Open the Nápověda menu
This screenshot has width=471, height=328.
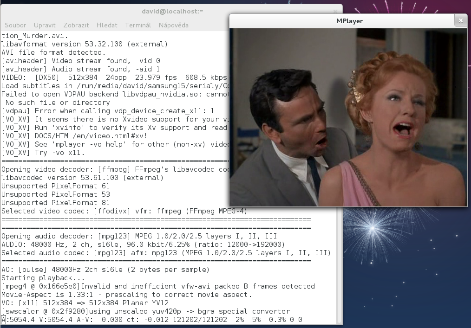(x=174, y=25)
